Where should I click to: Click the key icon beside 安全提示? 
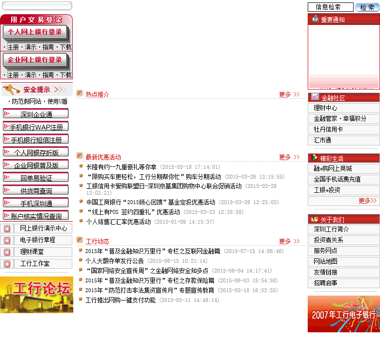[x=12, y=90]
